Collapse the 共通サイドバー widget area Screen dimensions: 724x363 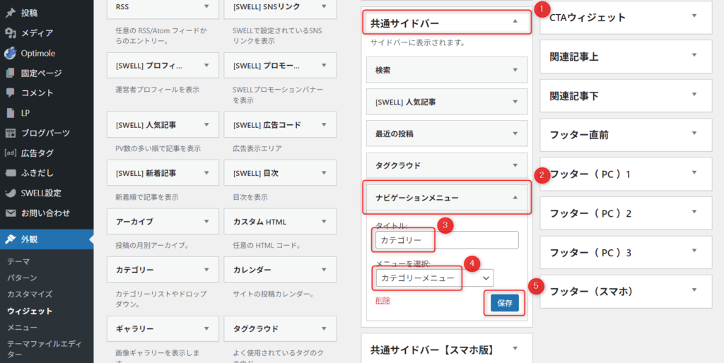(x=515, y=23)
